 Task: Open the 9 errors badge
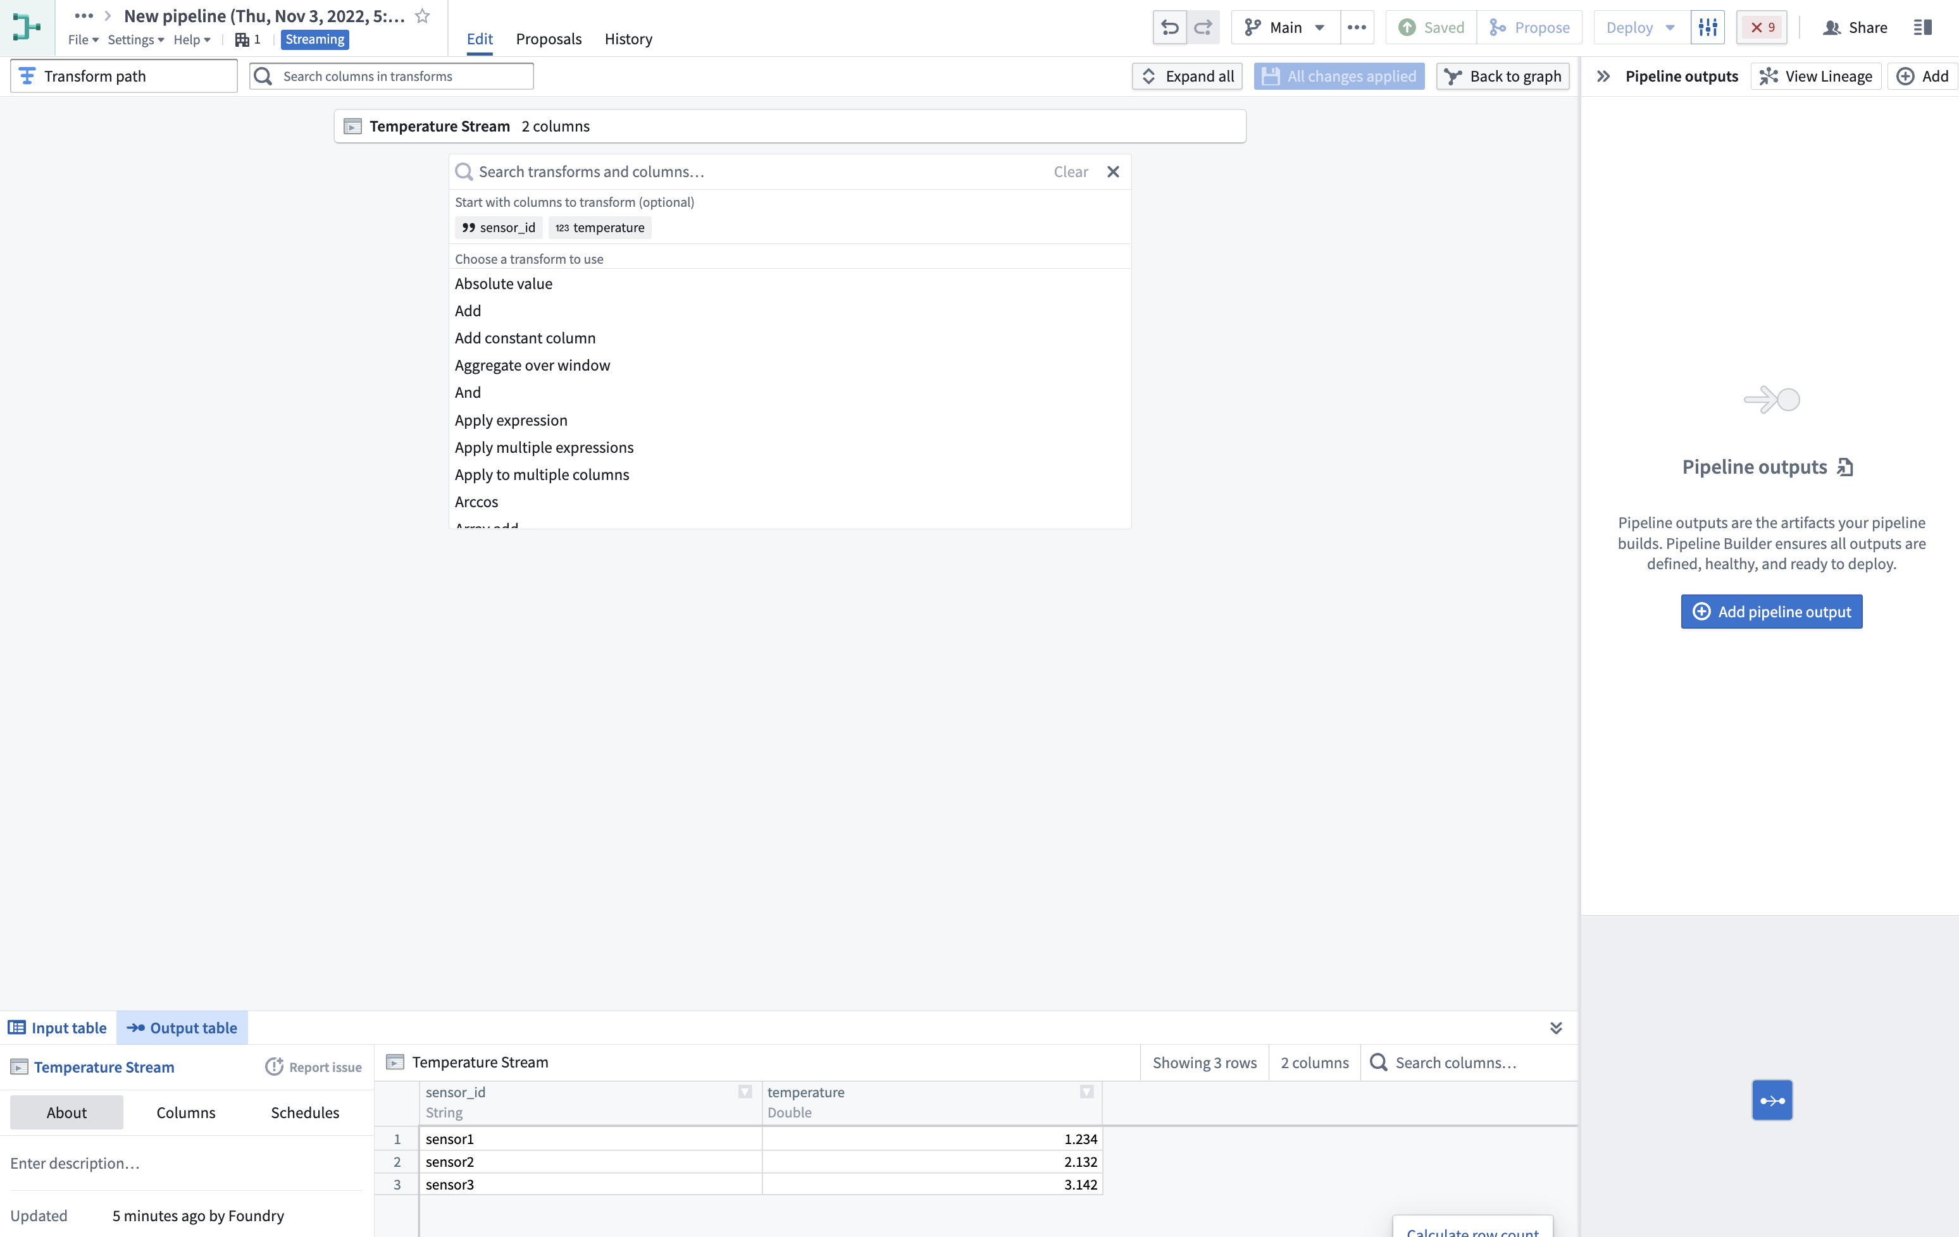[x=1762, y=27]
